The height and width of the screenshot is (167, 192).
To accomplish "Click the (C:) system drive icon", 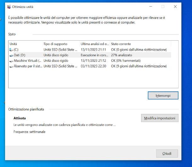I will pos(11,50).
